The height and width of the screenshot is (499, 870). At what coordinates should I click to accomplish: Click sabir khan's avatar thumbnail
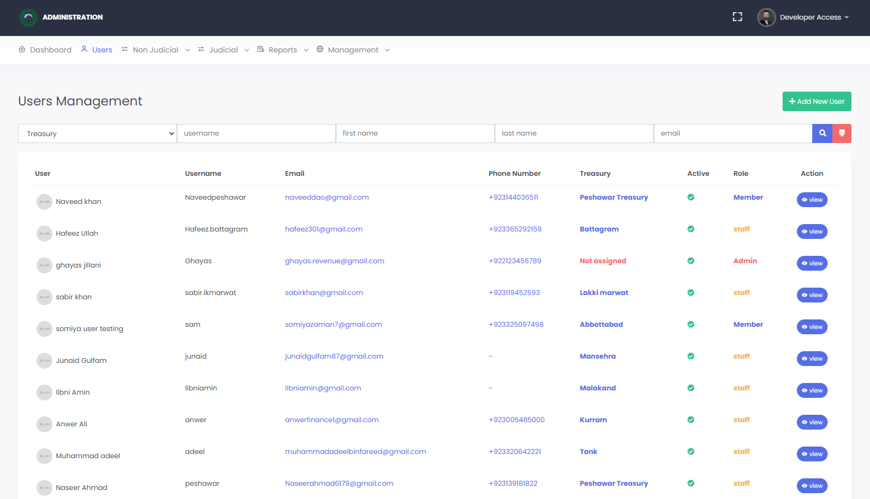click(45, 297)
